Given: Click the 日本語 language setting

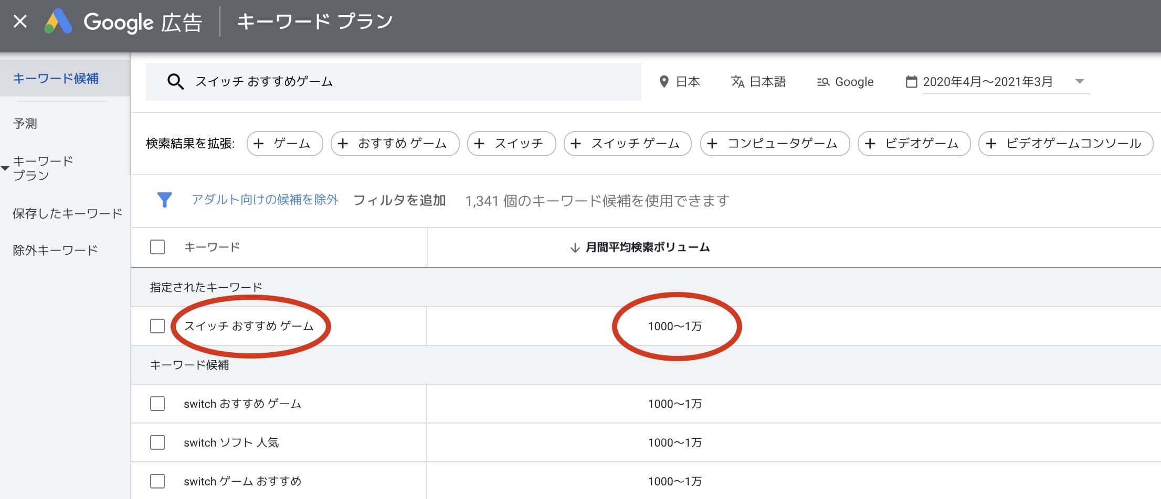Looking at the screenshot, I should tap(758, 82).
